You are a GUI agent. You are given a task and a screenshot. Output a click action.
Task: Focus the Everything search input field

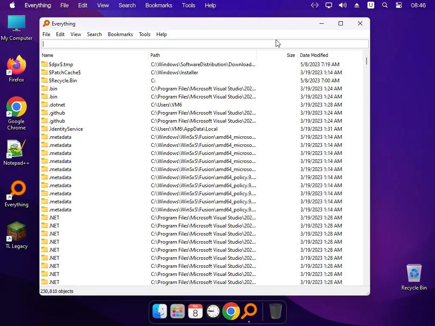(205, 44)
